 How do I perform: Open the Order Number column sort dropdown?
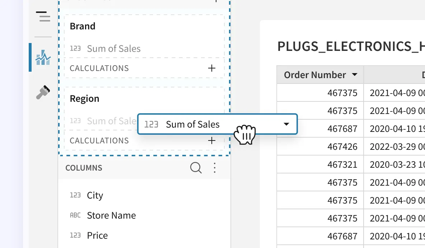click(355, 75)
